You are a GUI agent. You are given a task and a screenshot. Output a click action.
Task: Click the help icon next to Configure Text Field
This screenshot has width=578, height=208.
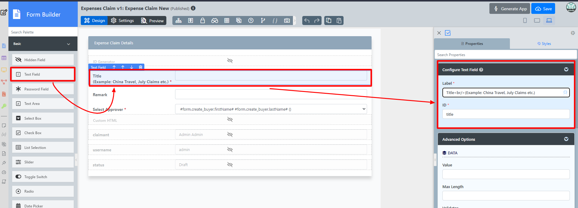point(481,70)
